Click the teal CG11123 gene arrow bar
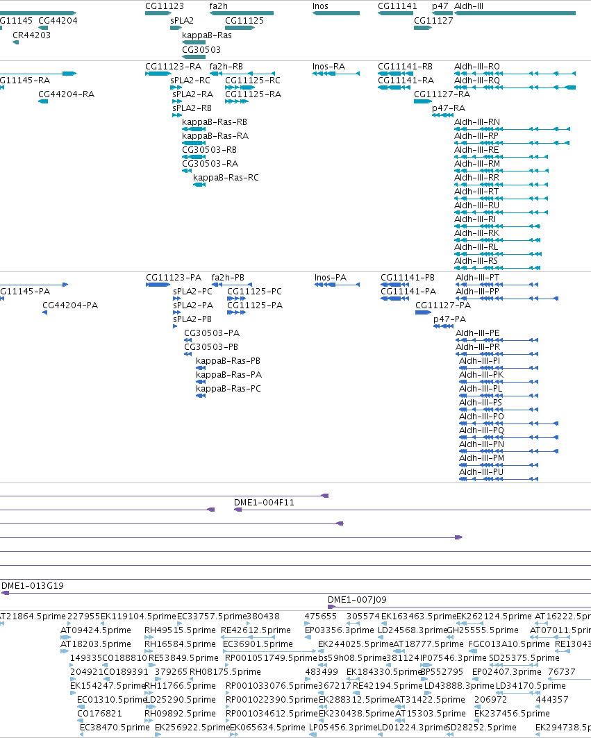Viewport: 591px width, 738px height. point(158,13)
